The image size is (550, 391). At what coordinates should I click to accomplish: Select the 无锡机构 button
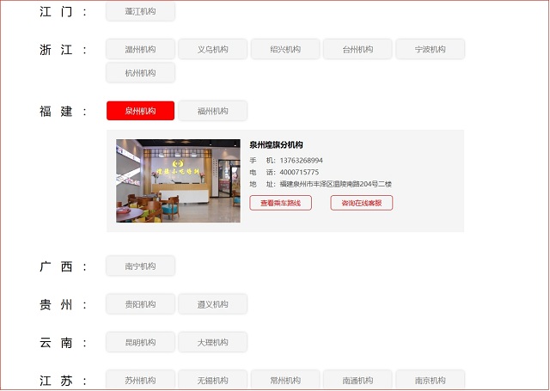[x=212, y=380]
